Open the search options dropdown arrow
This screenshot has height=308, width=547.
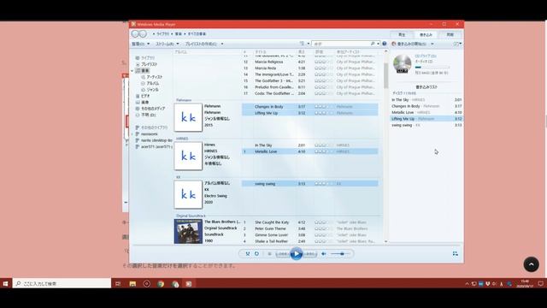[378, 44]
